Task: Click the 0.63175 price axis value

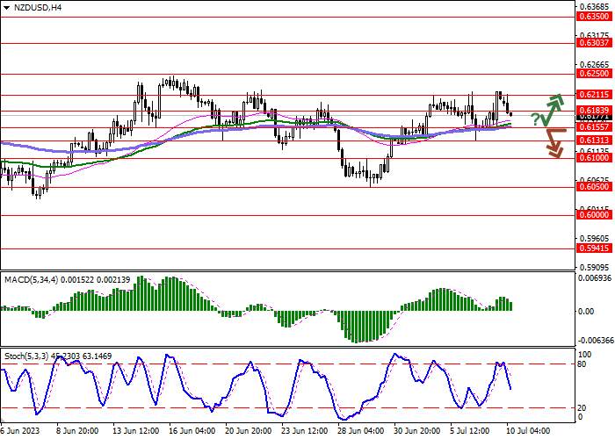Action: 596,35
